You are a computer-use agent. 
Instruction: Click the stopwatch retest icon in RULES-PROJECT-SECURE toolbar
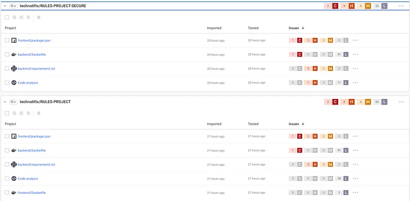[28, 17]
